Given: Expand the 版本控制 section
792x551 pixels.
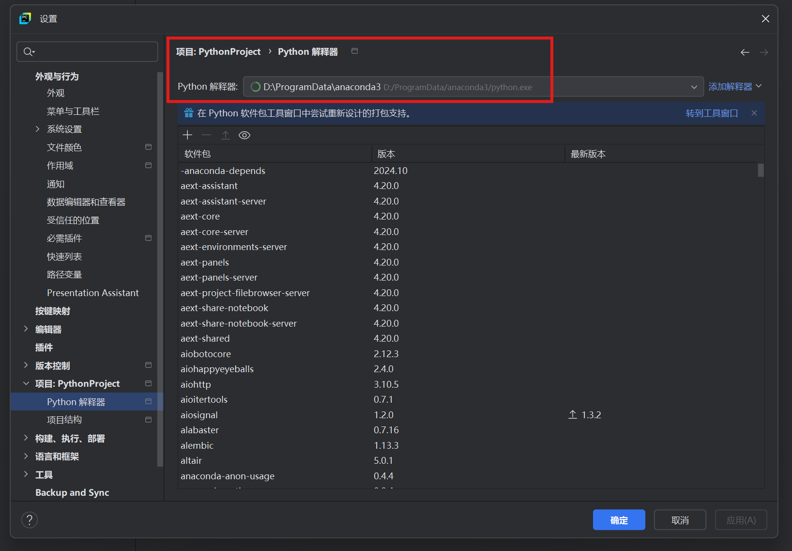Looking at the screenshot, I should pos(26,365).
